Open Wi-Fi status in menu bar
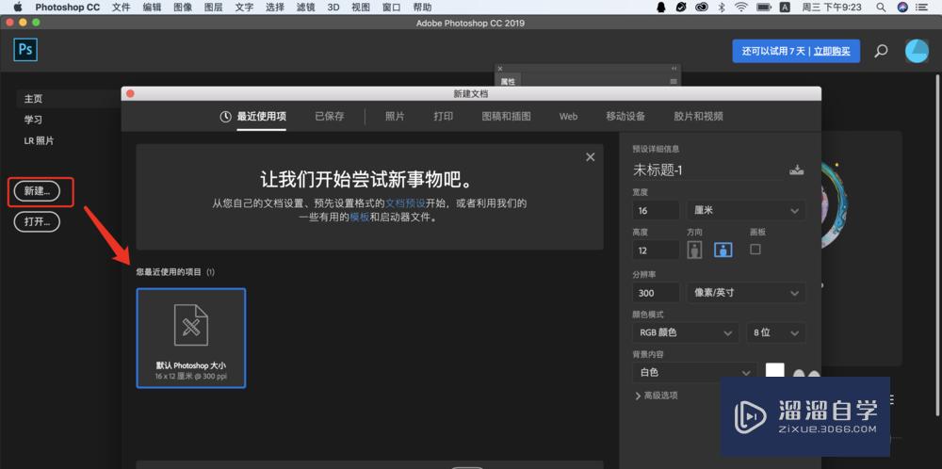This screenshot has width=942, height=469. (741, 8)
